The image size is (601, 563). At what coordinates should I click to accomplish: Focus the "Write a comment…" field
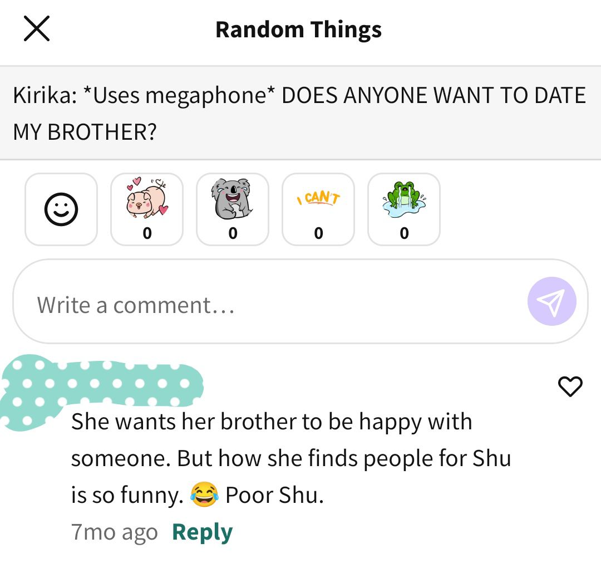tap(300, 301)
